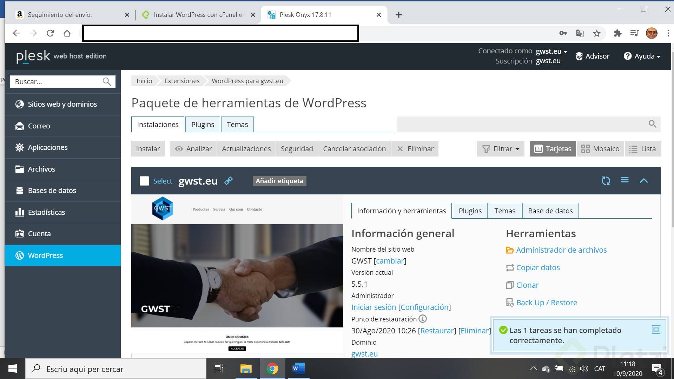674x379 pixels.
Task: Click Copiar datos tool
Action: 533,268
